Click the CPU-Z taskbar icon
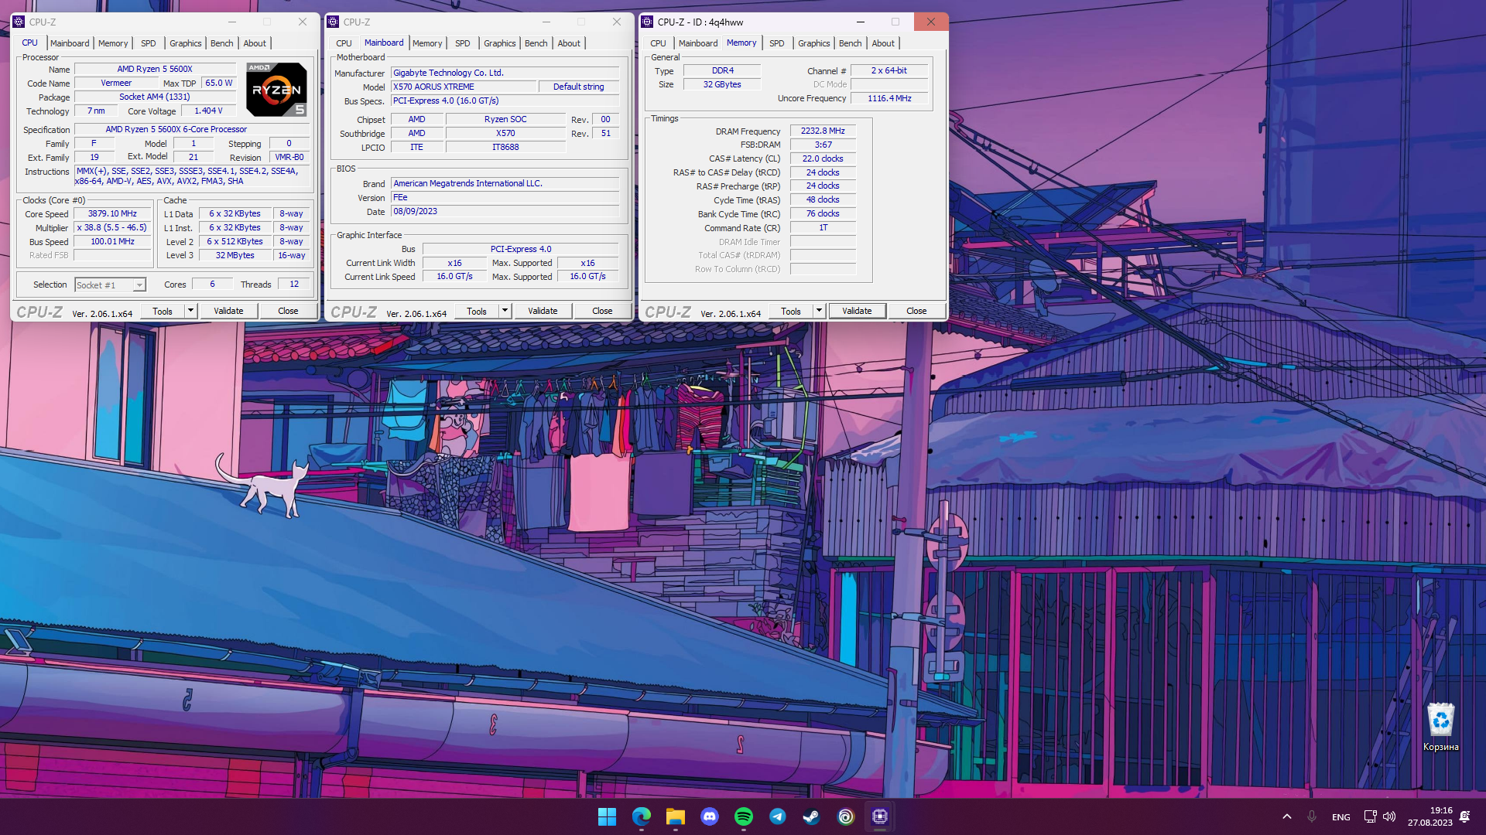Screen dimensions: 1486x835 (x=879, y=816)
